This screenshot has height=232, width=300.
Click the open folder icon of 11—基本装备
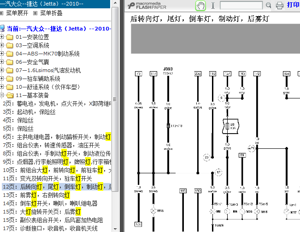pyautogui.click(x=10, y=95)
